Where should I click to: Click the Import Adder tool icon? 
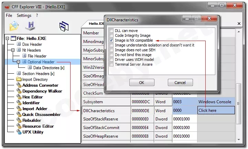pyautogui.click(x=19, y=108)
